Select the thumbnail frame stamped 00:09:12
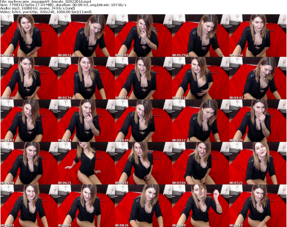The height and width of the screenshot is (227, 287). click(258, 206)
